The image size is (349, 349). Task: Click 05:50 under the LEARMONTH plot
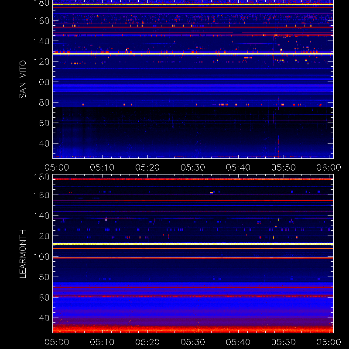[283, 342]
